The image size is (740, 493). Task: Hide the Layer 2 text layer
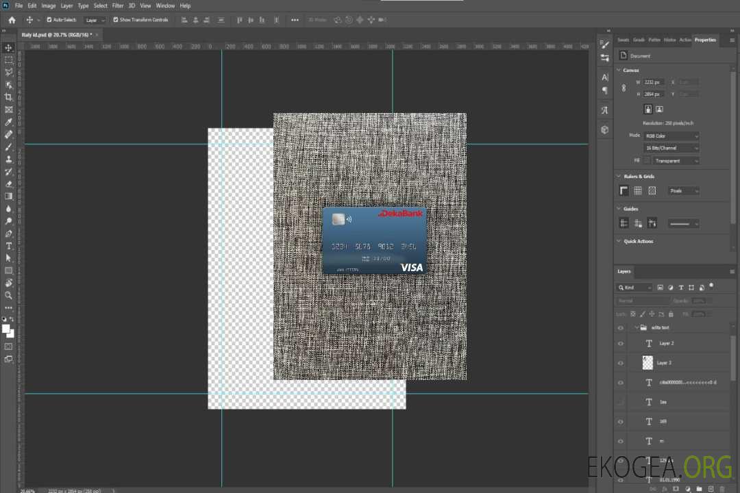click(621, 344)
